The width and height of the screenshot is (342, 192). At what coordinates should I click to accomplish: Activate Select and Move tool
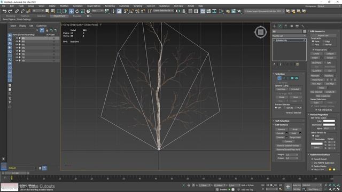click(71, 11)
